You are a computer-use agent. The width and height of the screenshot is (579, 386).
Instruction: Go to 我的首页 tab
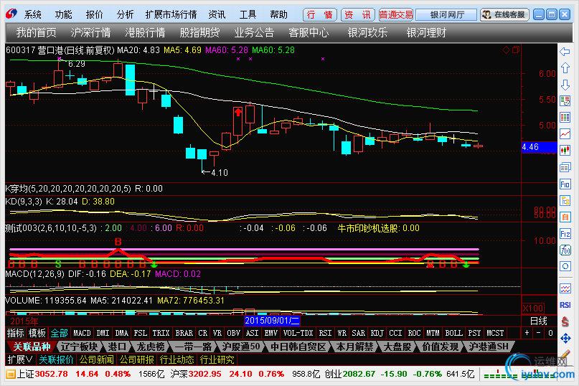tap(36, 32)
